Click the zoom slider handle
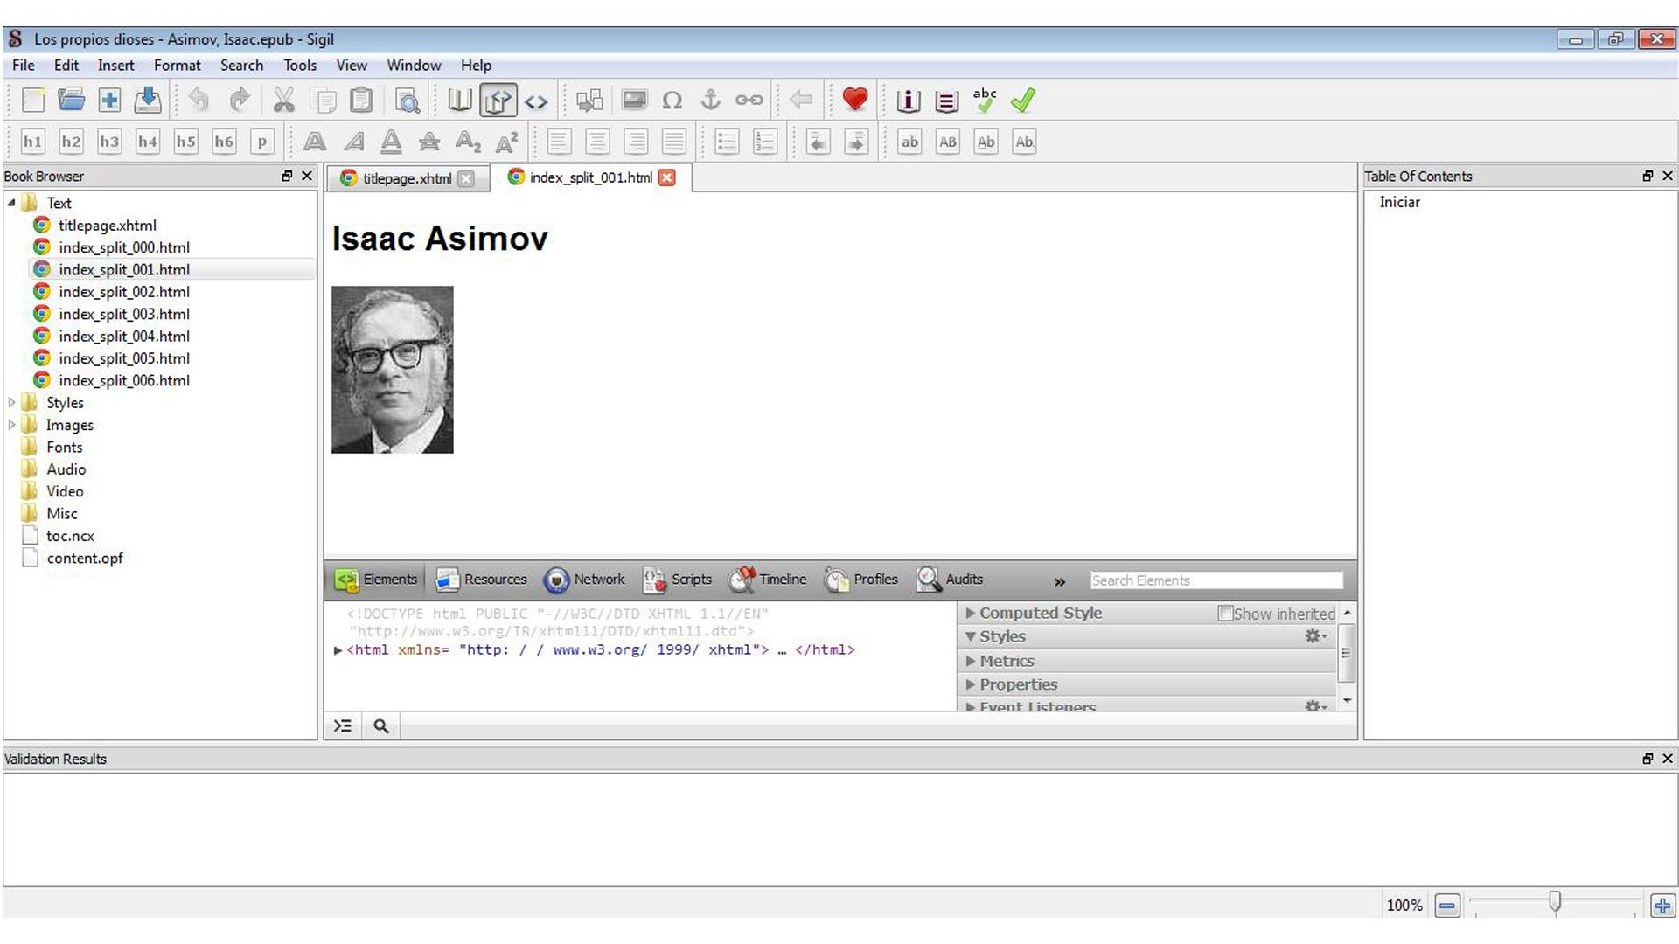Screen dimensions: 1679x944 click(1554, 901)
